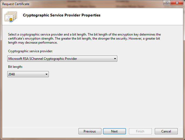Click the greyed-out Finish button
The height and width of the screenshot is (140, 185).
pyautogui.click(x=140, y=131)
